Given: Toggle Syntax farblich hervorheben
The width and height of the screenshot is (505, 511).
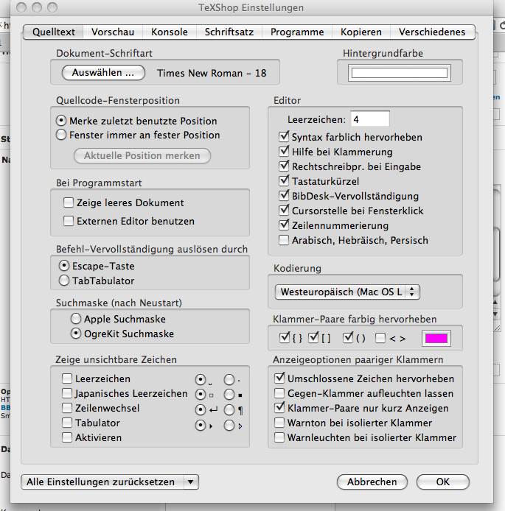Looking at the screenshot, I should (284, 137).
